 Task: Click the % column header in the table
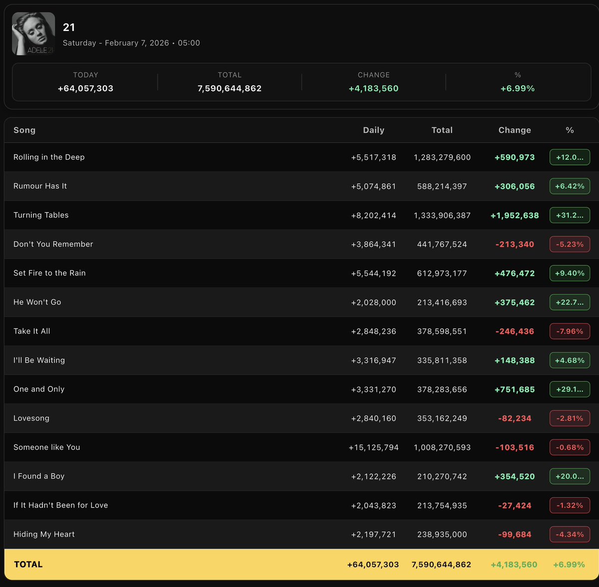570,130
